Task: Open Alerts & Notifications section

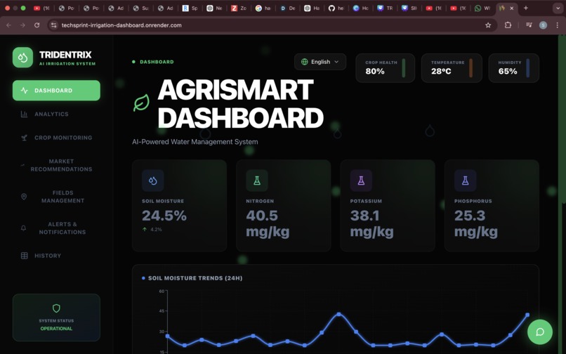Action: pyautogui.click(x=56, y=228)
